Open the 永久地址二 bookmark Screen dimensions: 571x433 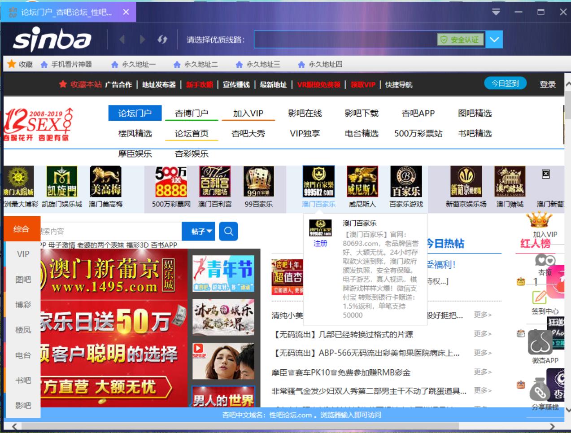tap(196, 64)
